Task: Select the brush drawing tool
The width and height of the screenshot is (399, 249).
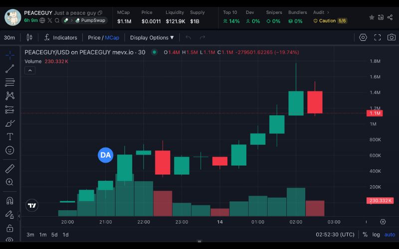Action: pos(10,123)
